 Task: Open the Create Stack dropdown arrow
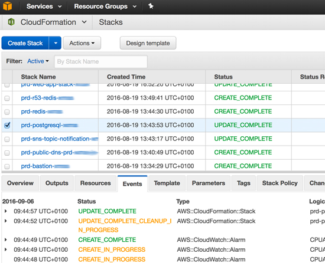[x=56, y=43]
